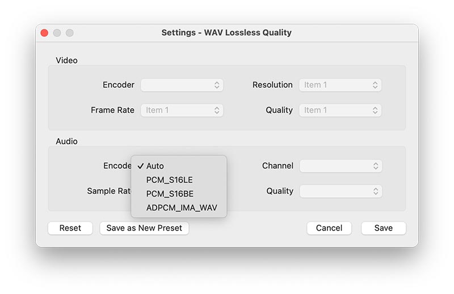Click the zoom window button
Viewport: 454px width, 294px height.
click(x=70, y=33)
